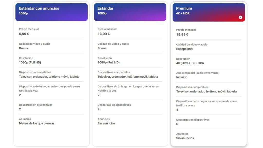Click Dispositivos compatibles row on Estándar
Screen dimensions: 263x148
(x=128, y=75)
